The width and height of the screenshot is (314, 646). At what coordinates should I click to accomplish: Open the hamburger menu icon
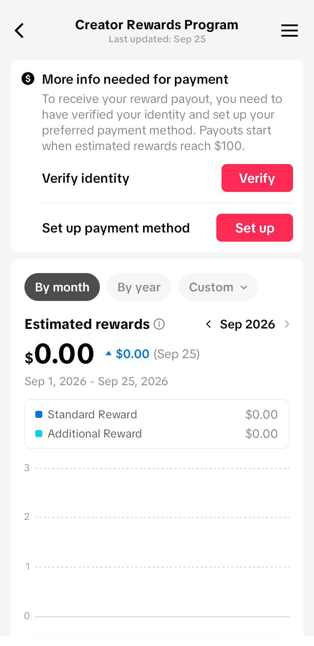tap(290, 31)
